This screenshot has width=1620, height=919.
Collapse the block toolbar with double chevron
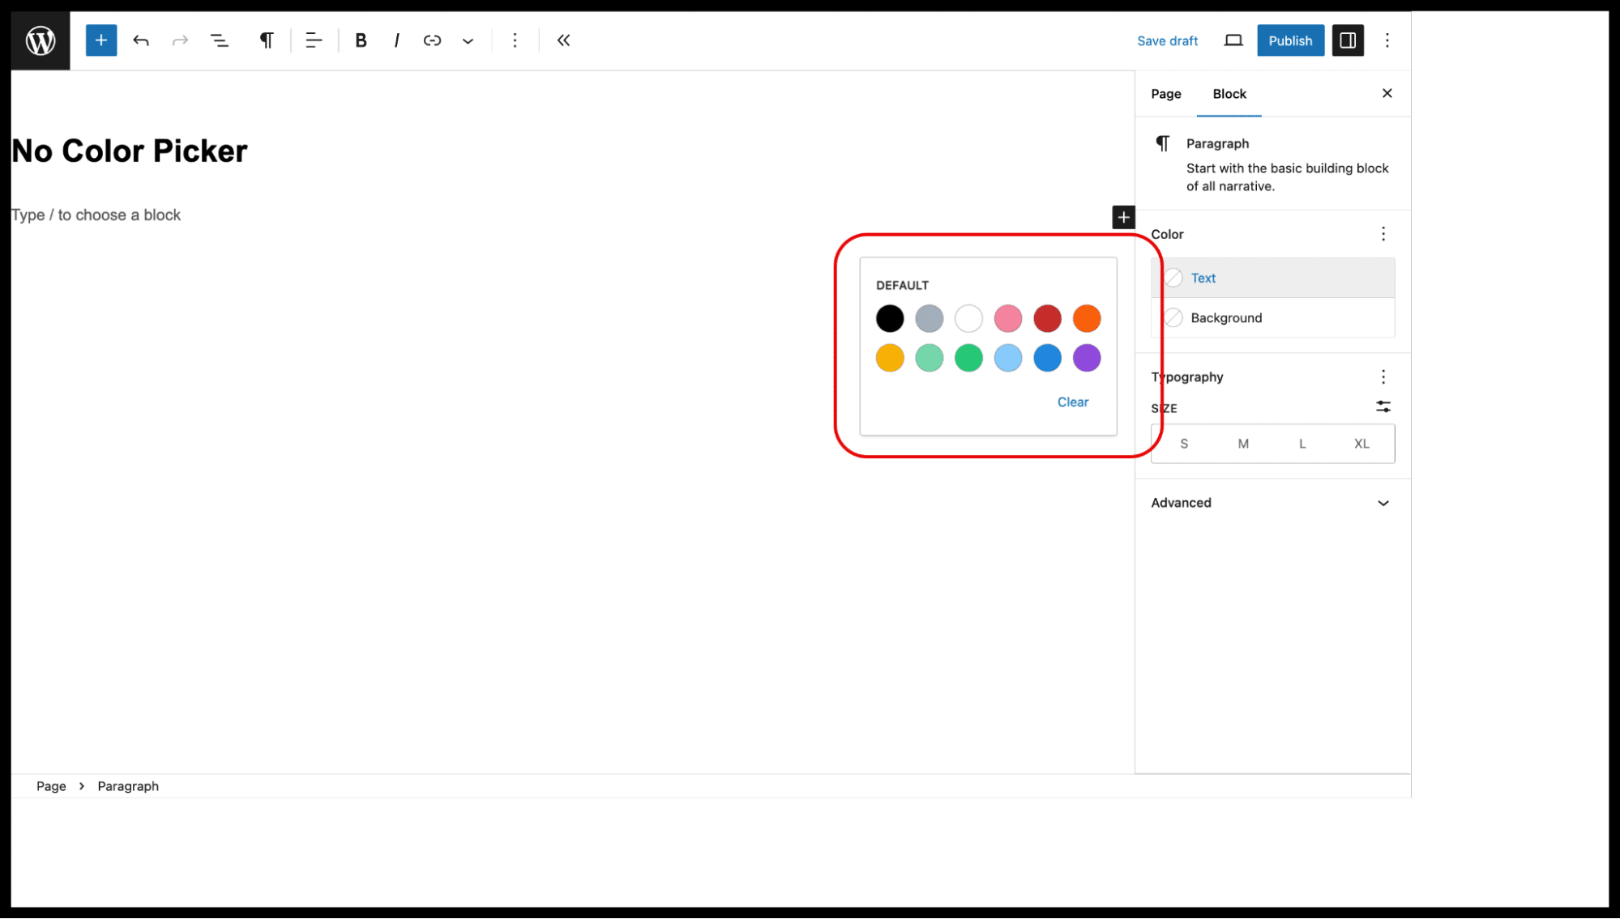click(x=564, y=40)
